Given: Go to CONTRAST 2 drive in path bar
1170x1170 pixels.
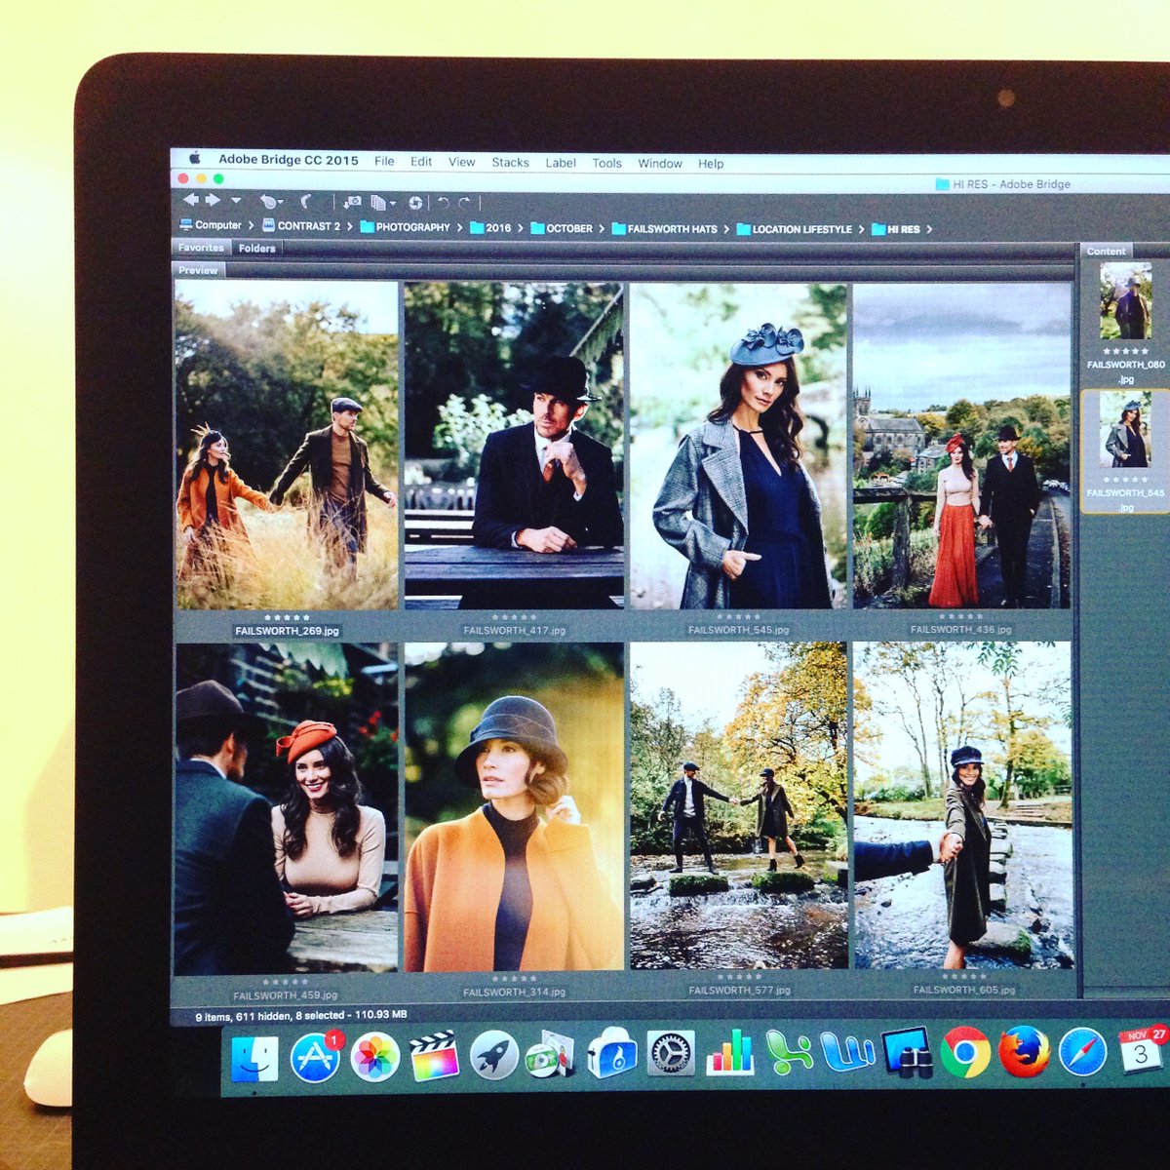Looking at the screenshot, I should [x=301, y=226].
